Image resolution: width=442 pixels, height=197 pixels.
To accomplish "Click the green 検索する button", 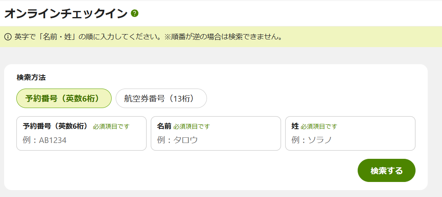I will [x=387, y=171].
